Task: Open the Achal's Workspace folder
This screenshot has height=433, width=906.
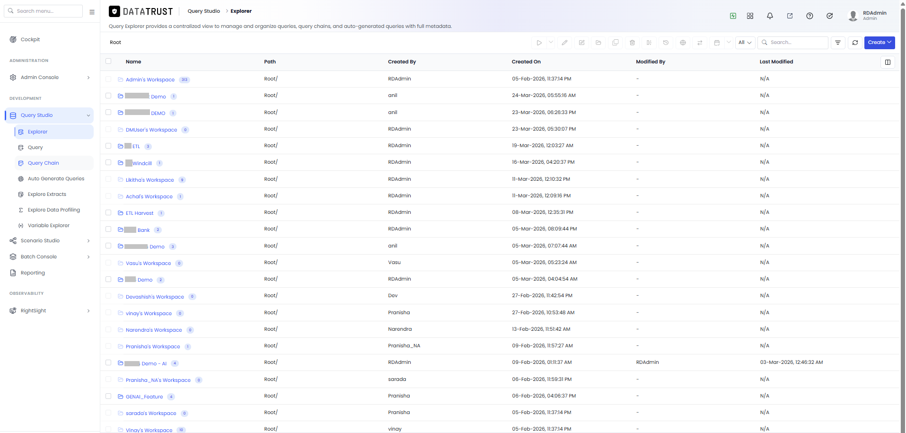Action: pyautogui.click(x=149, y=196)
